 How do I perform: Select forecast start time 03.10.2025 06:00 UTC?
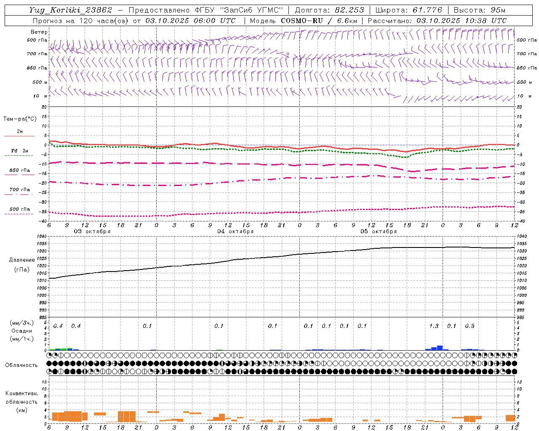190,21
